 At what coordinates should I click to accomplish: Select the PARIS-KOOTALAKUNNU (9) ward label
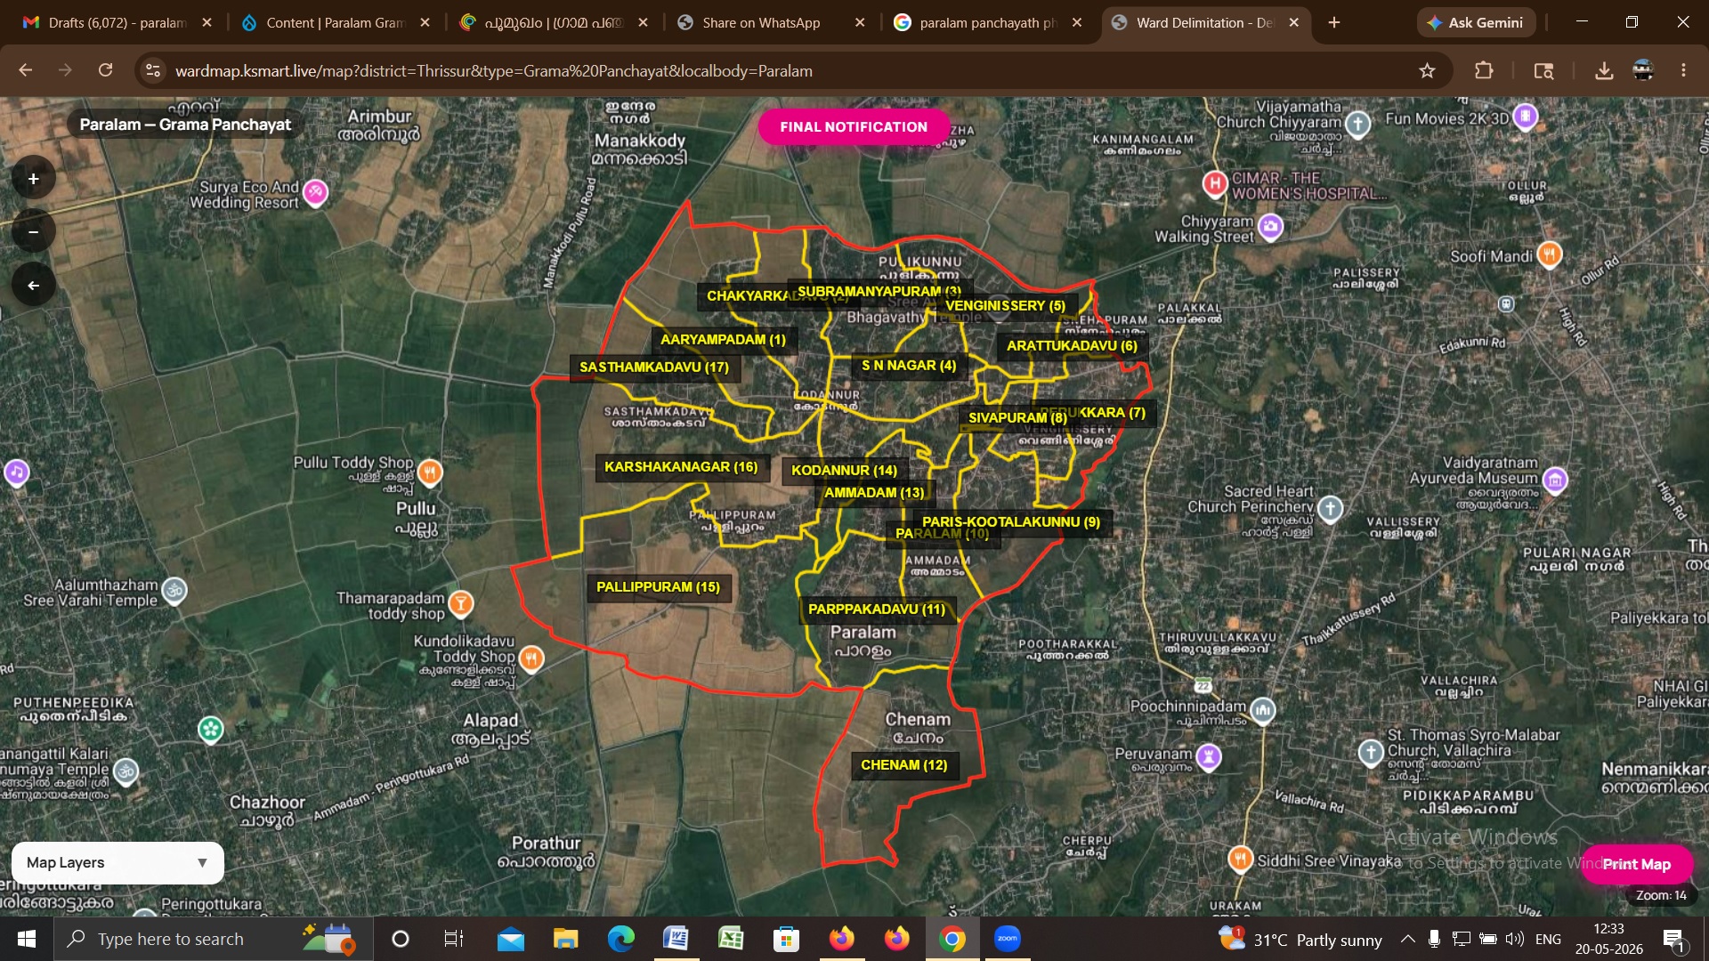(1011, 522)
